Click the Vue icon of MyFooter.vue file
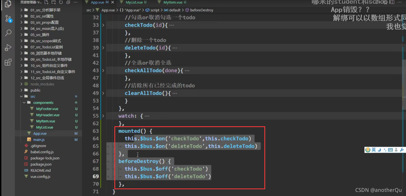Viewport: 406px width, 196px height. (32, 109)
